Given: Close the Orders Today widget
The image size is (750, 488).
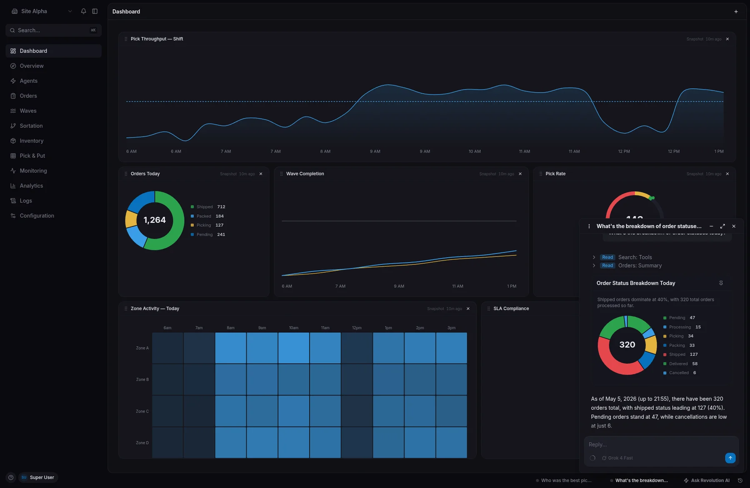Looking at the screenshot, I should (261, 174).
